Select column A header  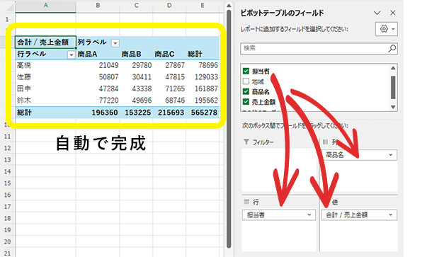coord(45,6)
